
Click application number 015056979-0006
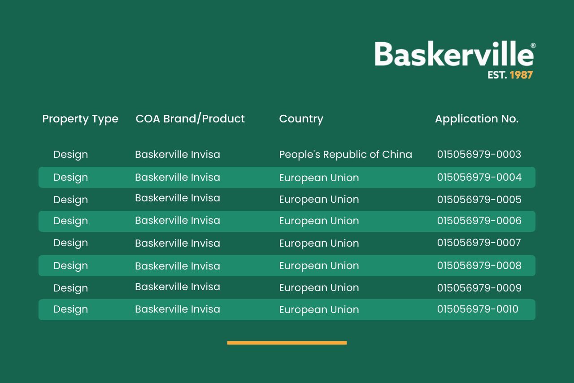click(x=479, y=221)
